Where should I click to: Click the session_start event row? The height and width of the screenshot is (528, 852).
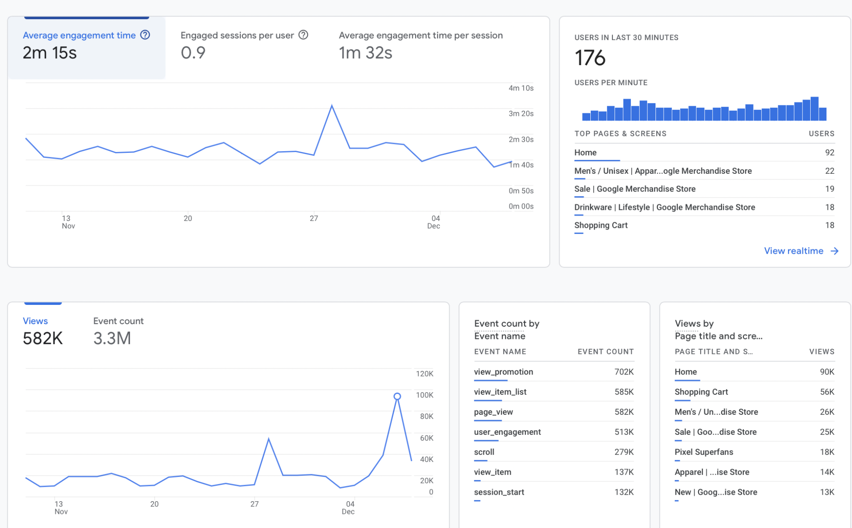554,492
